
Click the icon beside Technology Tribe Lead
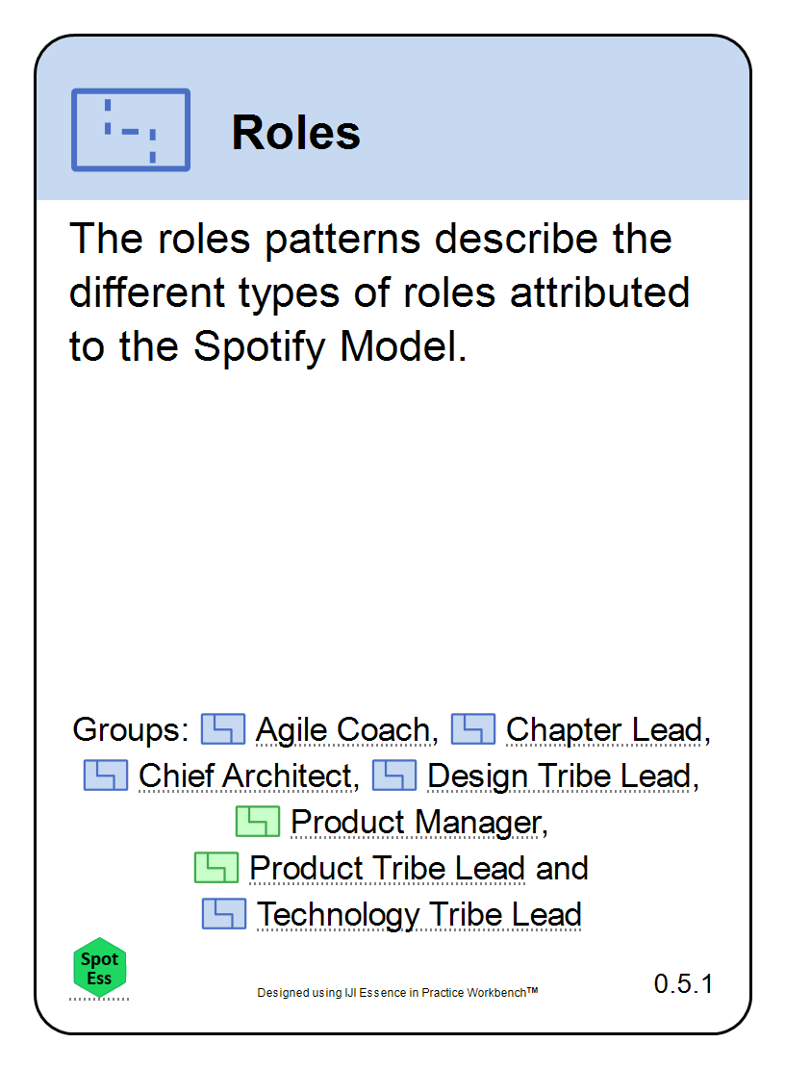[224, 913]
